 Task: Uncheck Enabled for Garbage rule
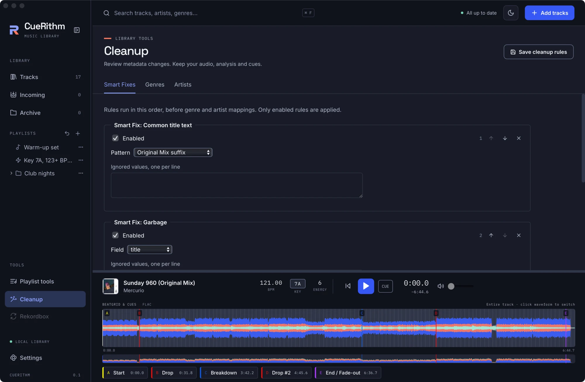click(x=115, y=235)
